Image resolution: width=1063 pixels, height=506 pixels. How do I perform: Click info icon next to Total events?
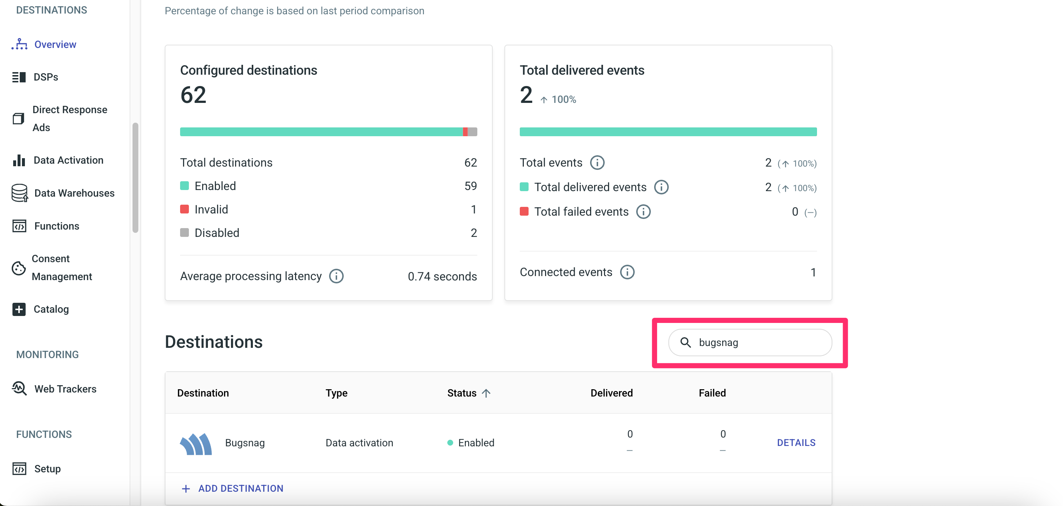coord(597,163)
